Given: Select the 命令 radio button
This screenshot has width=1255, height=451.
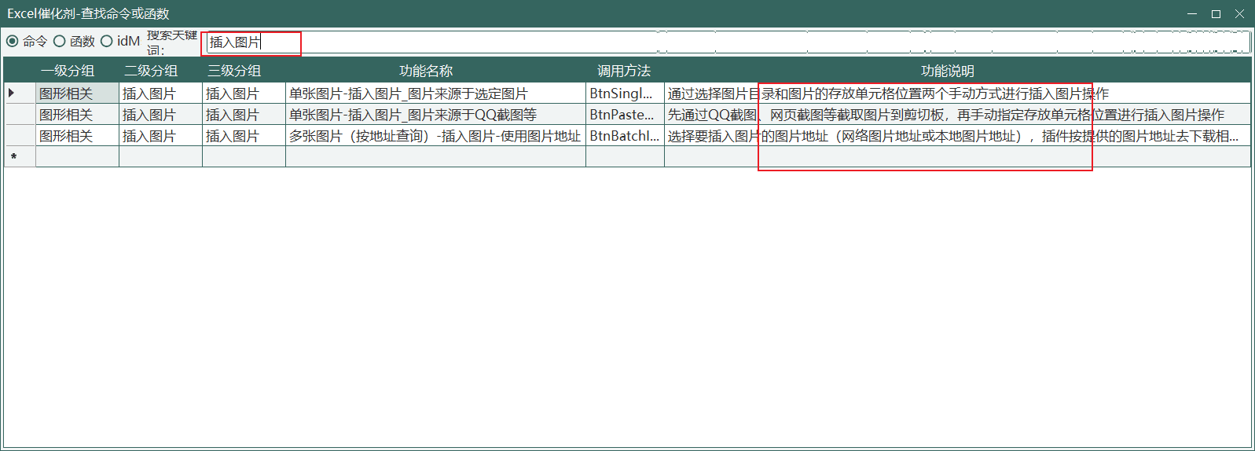Looking at the screenshot, I should (x=27, y=41).
